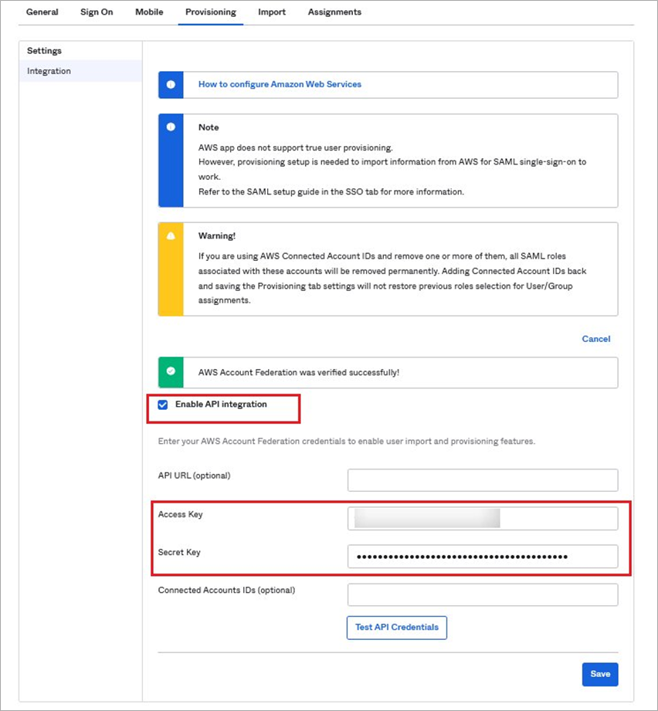Focus the Connected Accounts IDs field
The width and height of the screenshot is (658, 711).
click(483, 594)
